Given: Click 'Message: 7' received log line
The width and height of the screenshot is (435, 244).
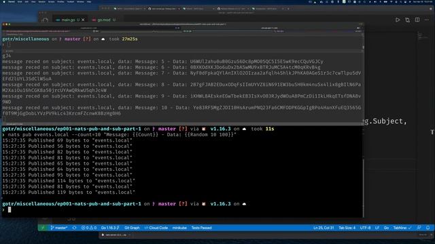Looking at the screenshot, I should tap(181, 76).
